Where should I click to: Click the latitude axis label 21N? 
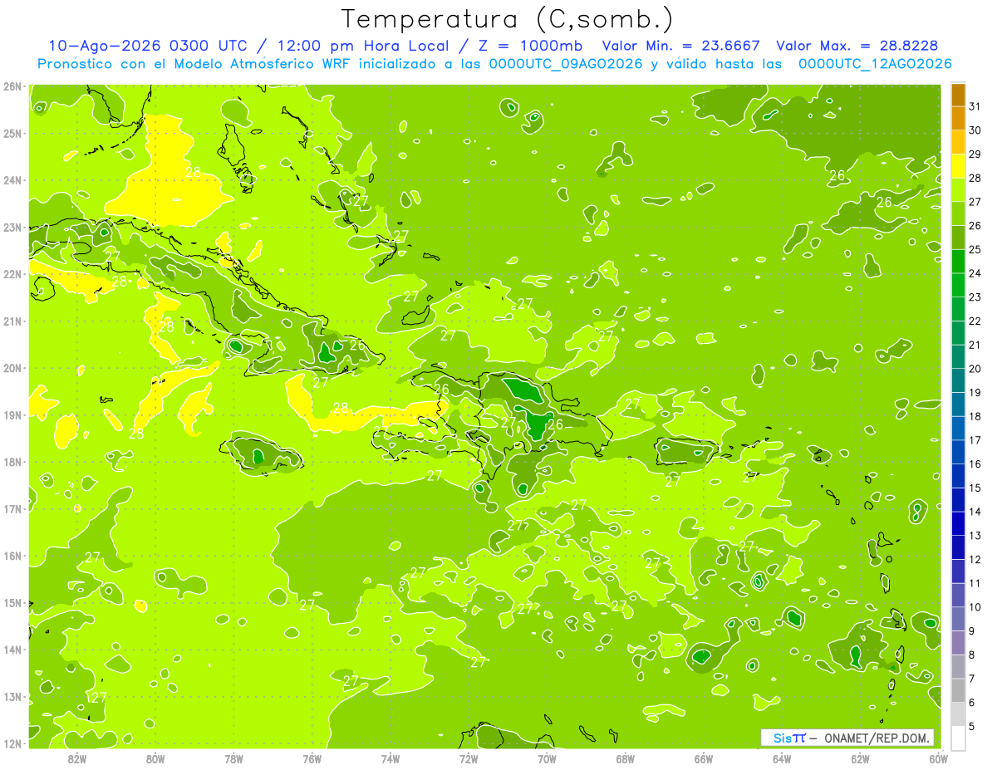pyautogui.click(x=12, y=321)
